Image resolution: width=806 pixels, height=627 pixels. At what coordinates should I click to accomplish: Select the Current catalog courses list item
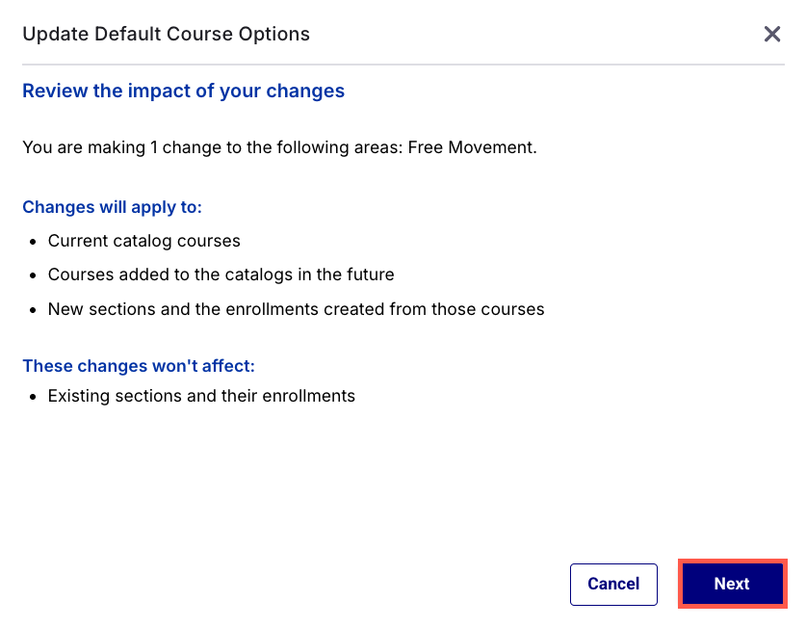pyautogui.click(x=143, y=241)
